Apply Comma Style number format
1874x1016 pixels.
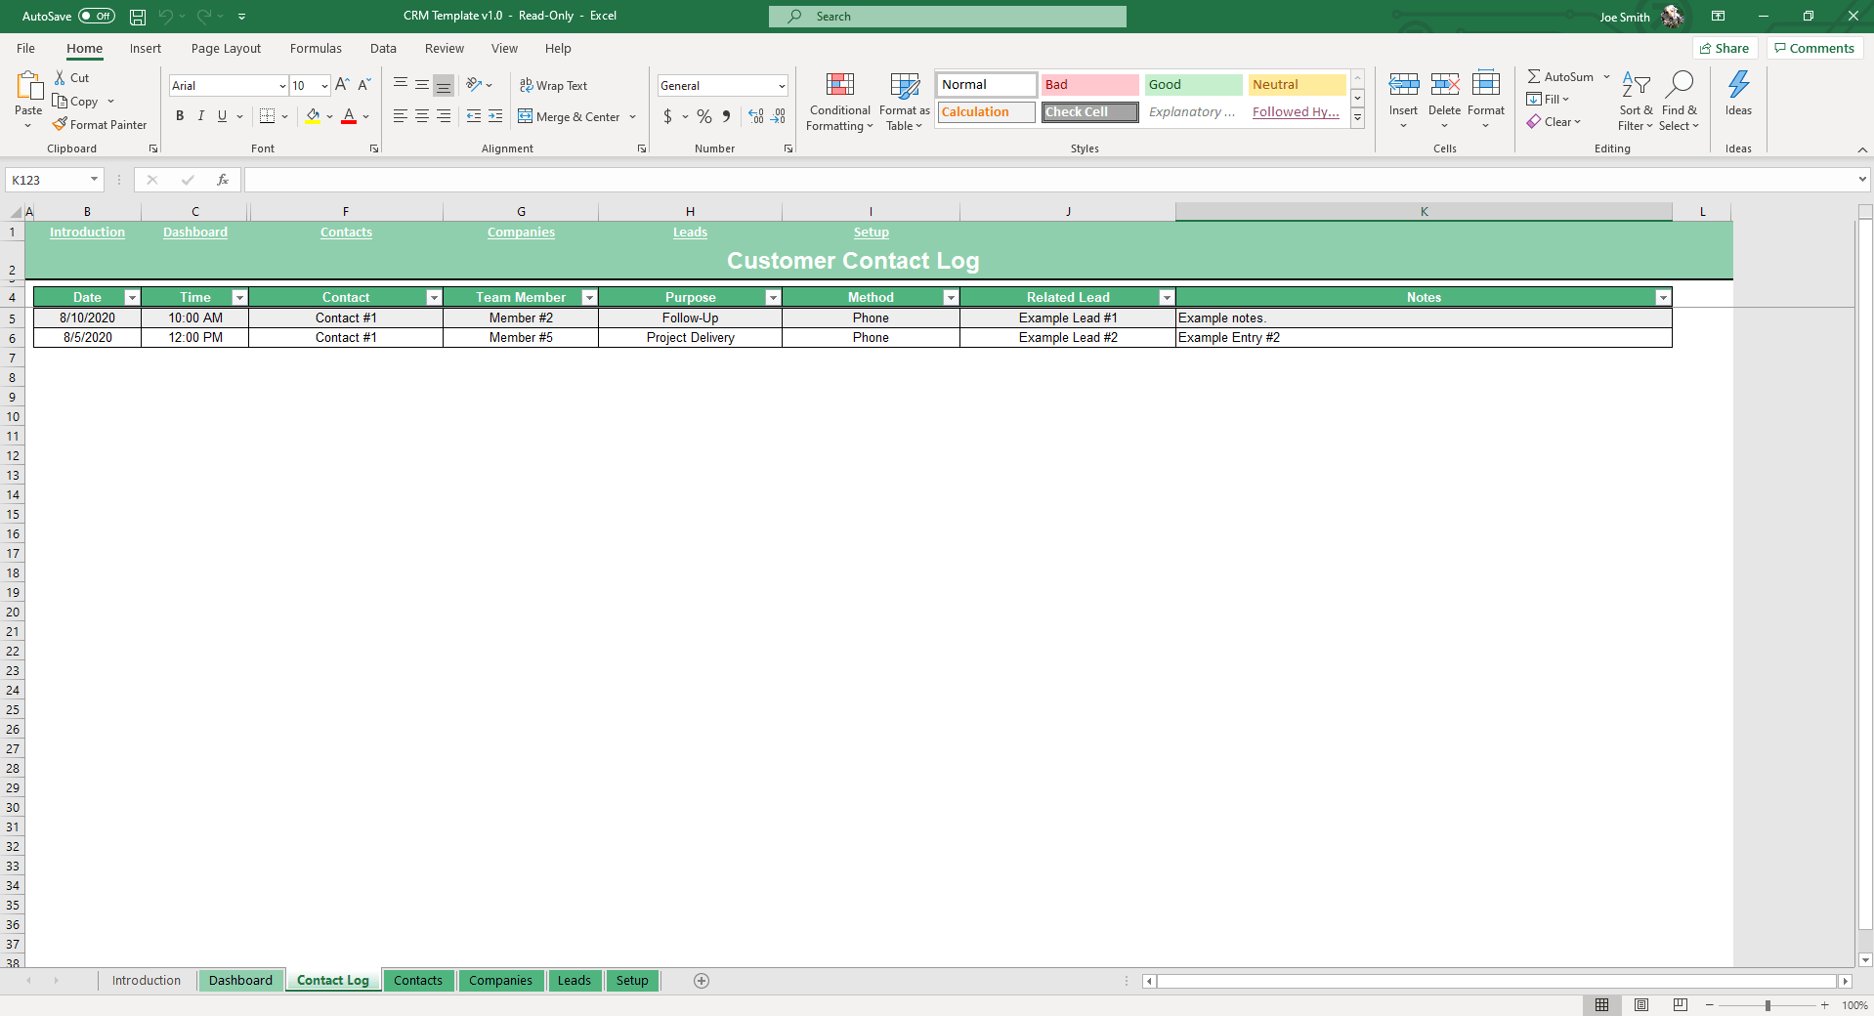click(x=726, y=117)
